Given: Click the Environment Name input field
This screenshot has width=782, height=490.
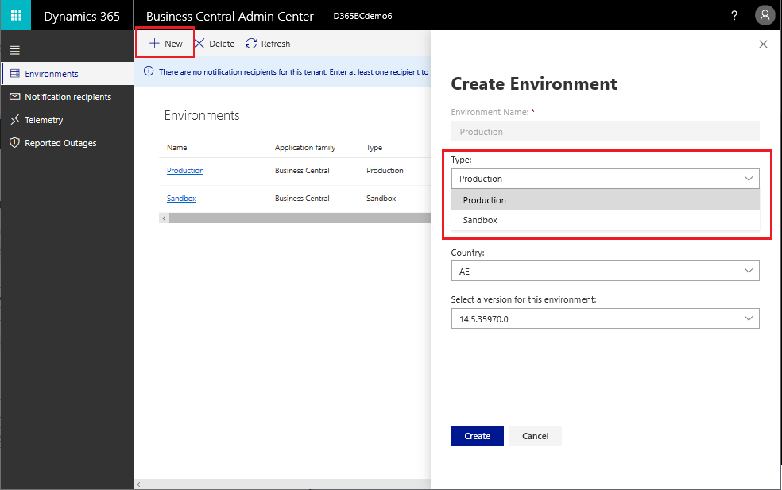Looking at the screenshot, I should tap(605, 132).
